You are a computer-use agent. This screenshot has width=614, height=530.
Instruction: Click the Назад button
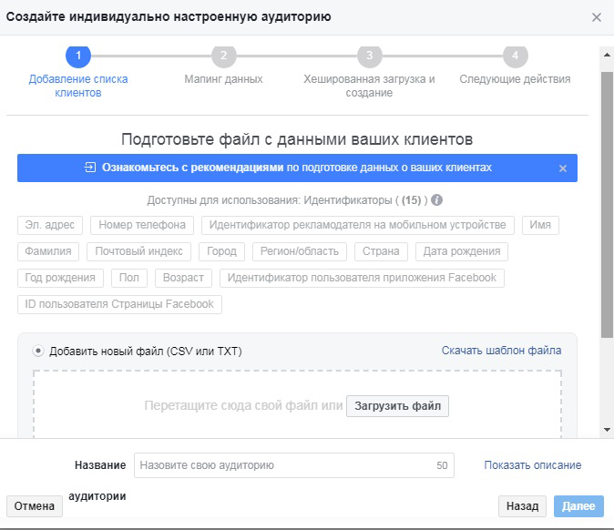click(522, 506)
